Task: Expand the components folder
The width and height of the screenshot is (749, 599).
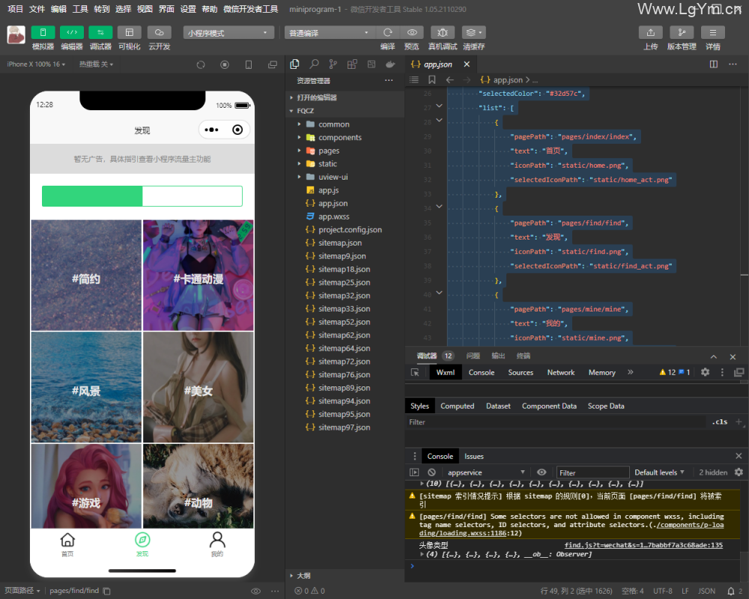Action: tap(345, 138)
